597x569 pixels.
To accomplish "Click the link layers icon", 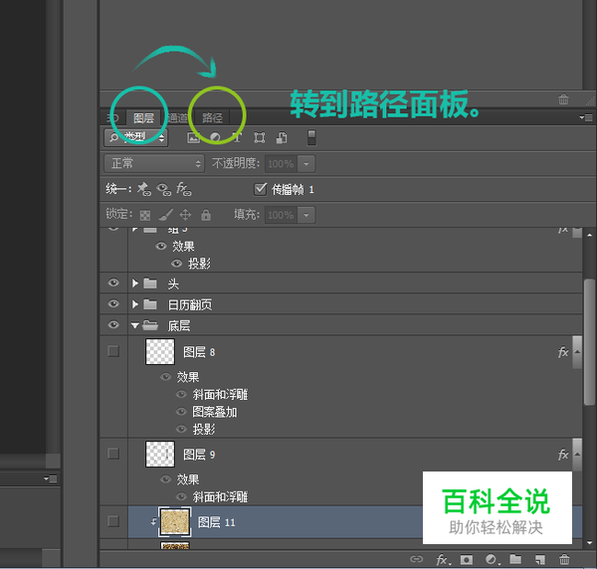I will point(416,559).
